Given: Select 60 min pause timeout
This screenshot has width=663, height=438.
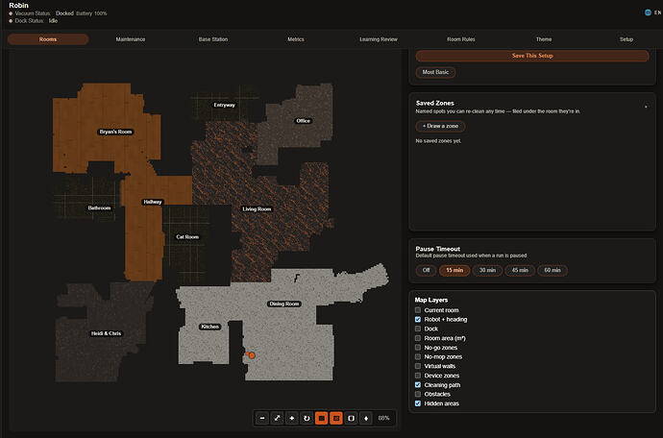Looking at the screenshot, I should (x=552, y=270).
